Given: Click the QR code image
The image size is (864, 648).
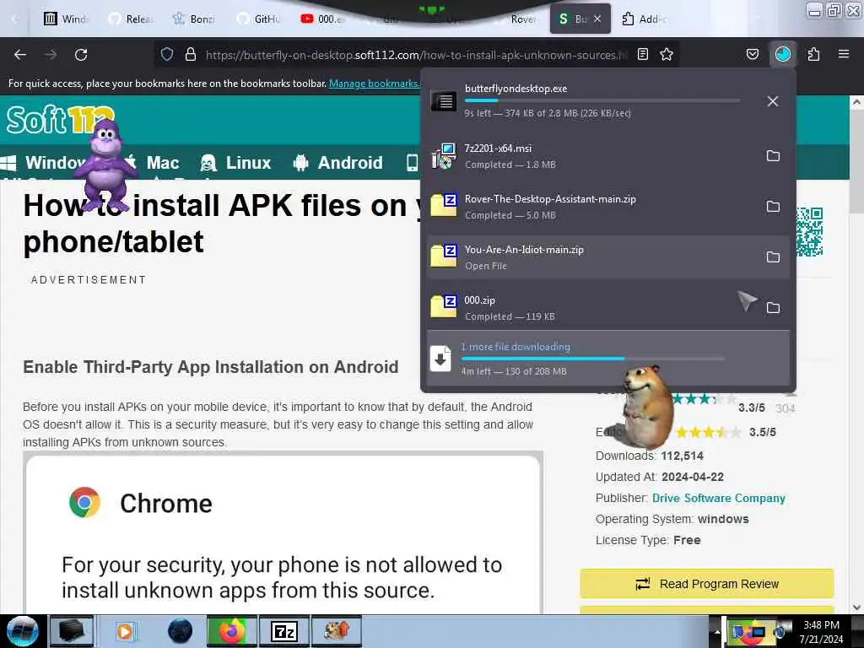Looking at the screenshot, I should (809, 231).
